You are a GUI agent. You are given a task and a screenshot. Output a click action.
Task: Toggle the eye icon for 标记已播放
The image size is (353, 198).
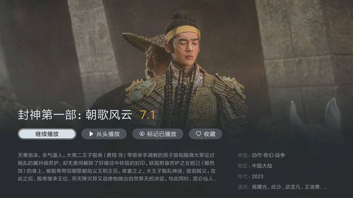142,134
